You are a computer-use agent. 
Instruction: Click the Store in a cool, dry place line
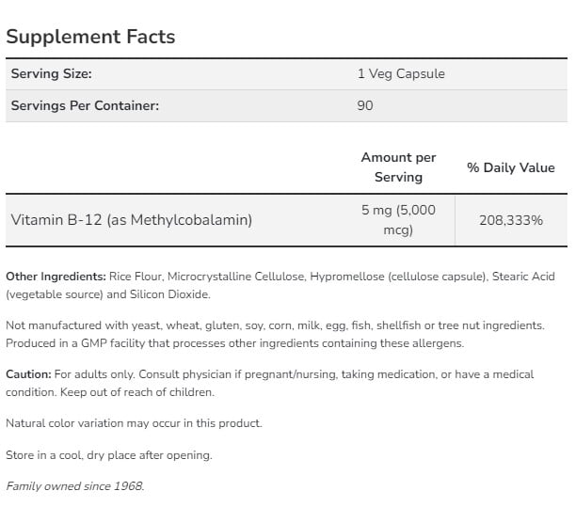pos(109,455)
